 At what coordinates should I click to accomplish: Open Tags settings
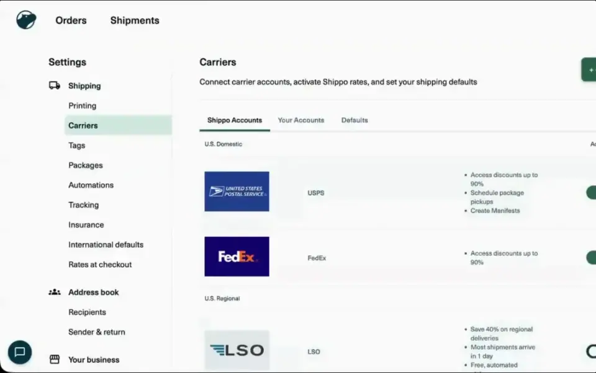(x=76, y=146)
